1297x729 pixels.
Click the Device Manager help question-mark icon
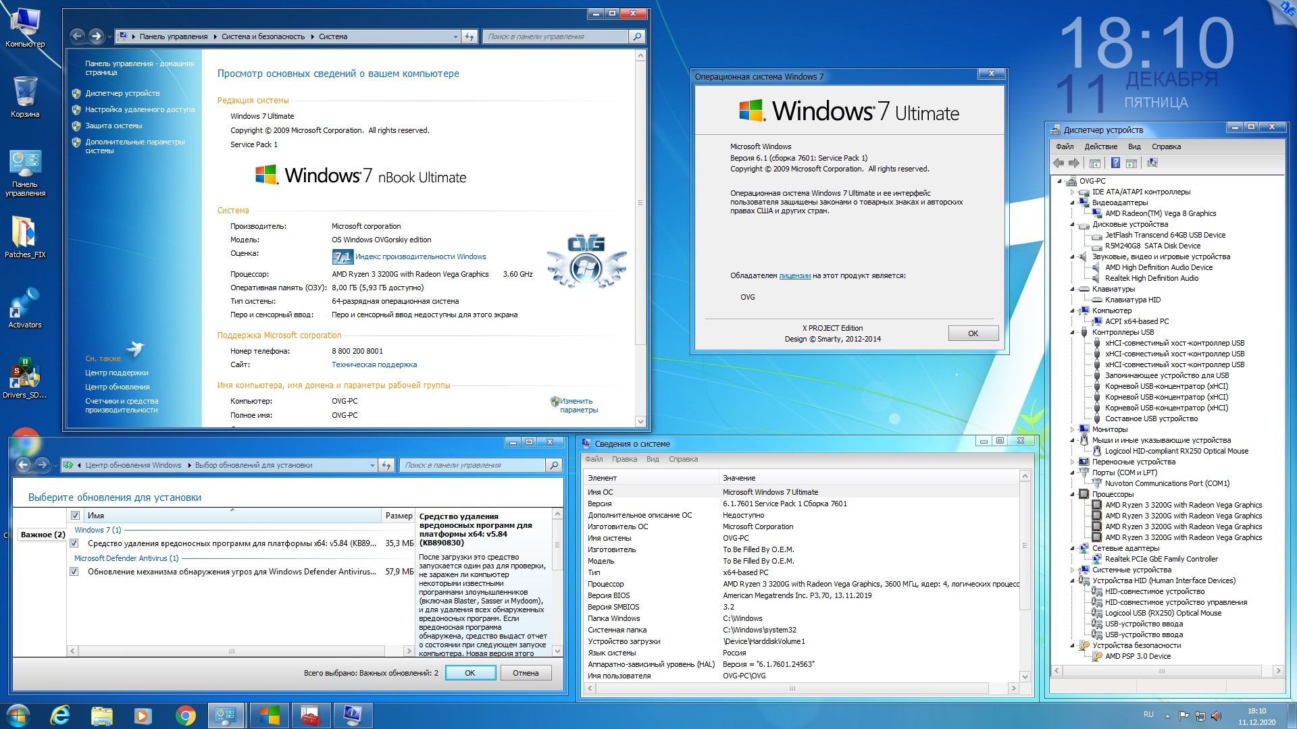1115,163
